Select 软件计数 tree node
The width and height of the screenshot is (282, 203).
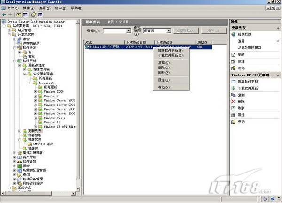tap(30, 162)
